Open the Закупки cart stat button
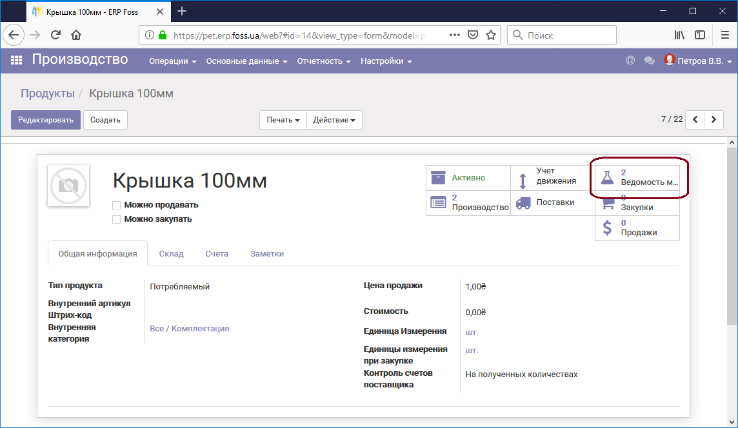Viewport: 738px width, 428px height. (637, 202)
